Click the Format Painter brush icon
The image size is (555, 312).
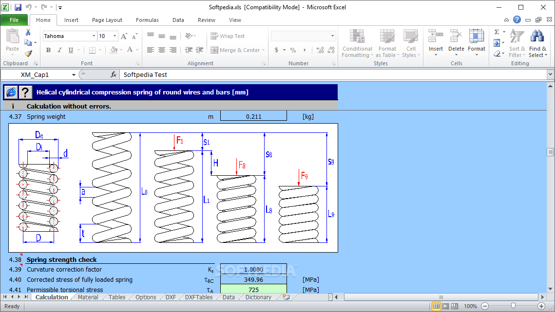(x=28, y=54)
